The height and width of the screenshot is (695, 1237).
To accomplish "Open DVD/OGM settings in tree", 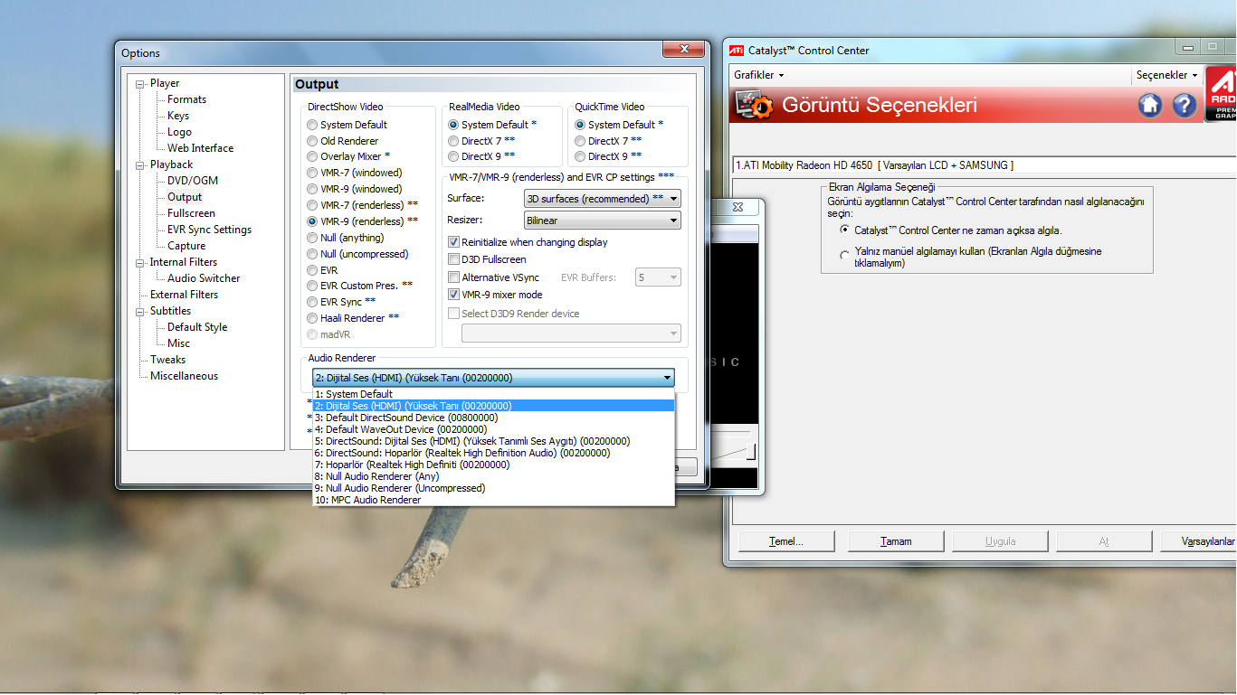I will point(193,181).
